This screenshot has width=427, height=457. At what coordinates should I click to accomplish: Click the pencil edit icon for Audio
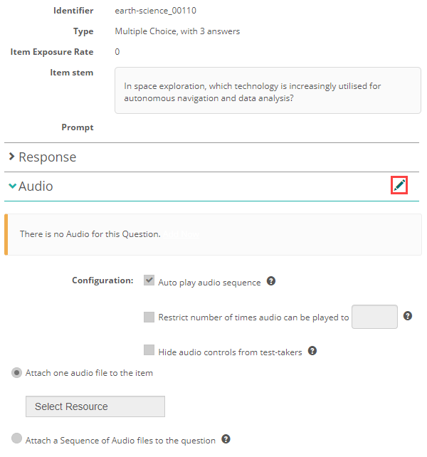click(x=399, y=186)
